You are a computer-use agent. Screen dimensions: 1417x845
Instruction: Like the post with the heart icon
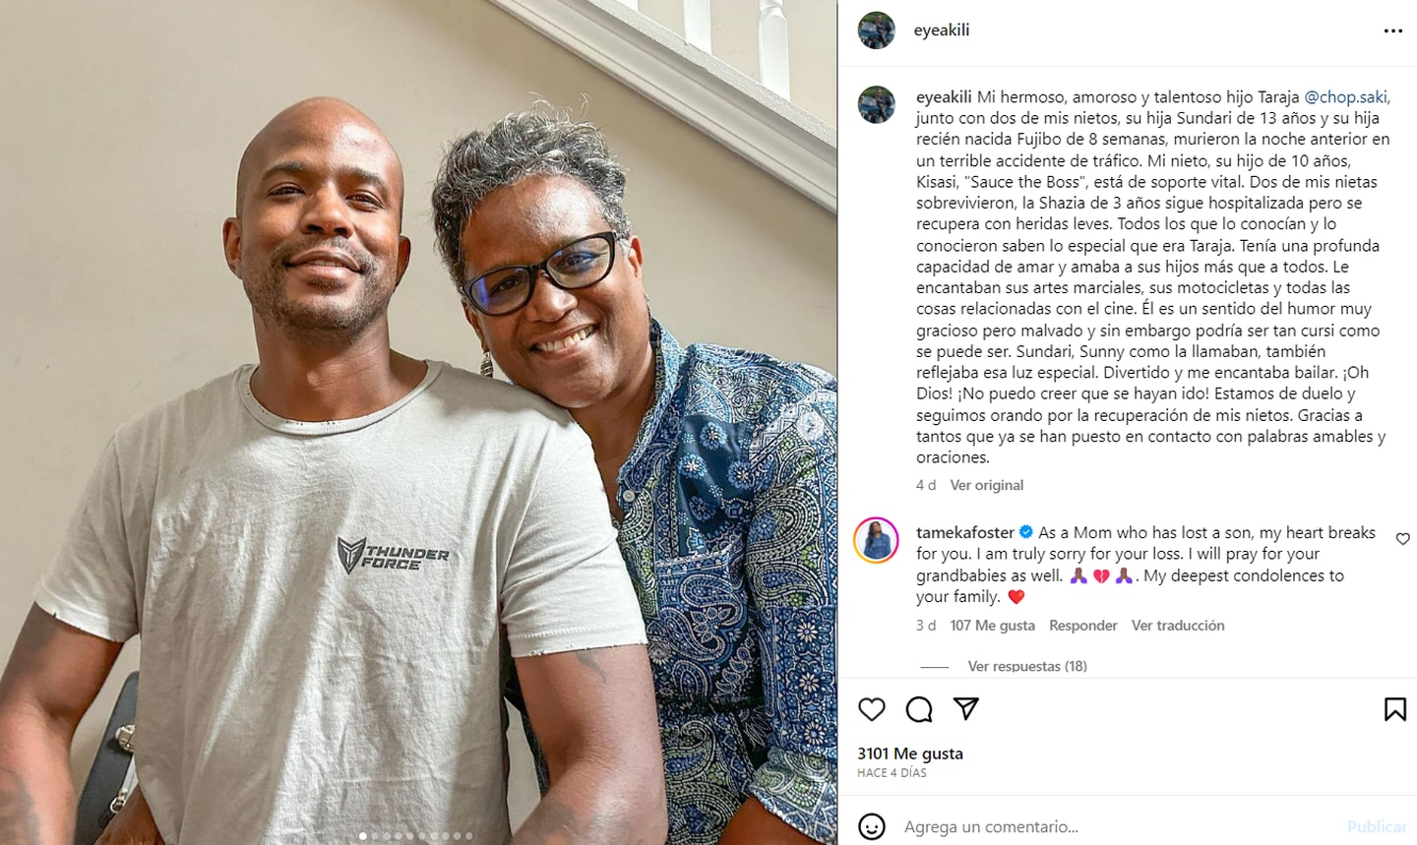872,709
